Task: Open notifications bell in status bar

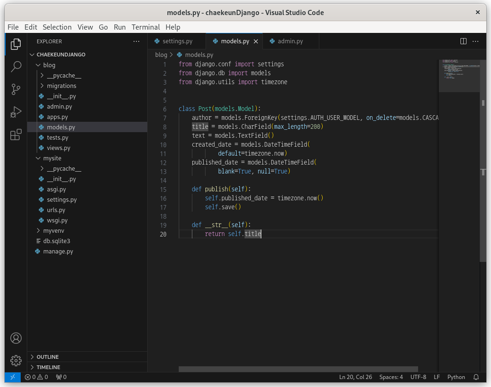Action: point(476,377)
